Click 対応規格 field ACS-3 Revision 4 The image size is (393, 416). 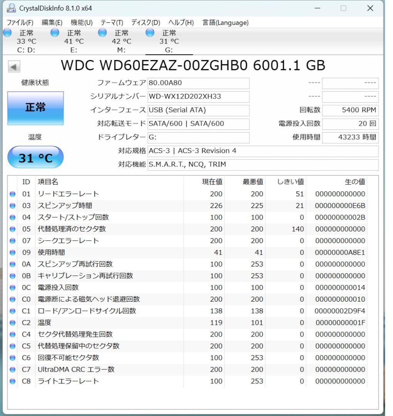(263, 151)
